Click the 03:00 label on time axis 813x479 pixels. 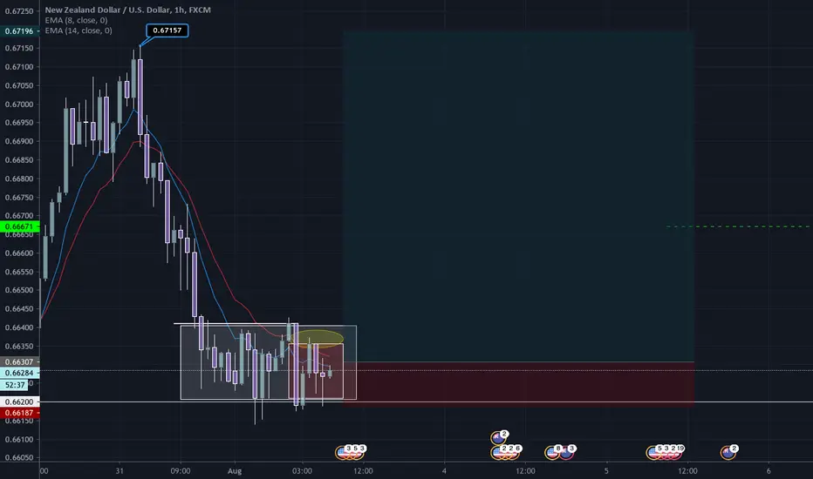click(x=303, y=470)
